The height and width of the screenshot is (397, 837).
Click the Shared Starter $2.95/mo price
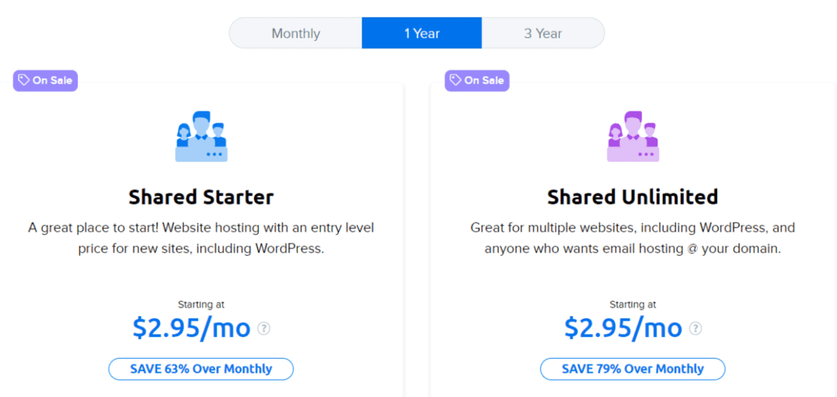coord(191,328)
